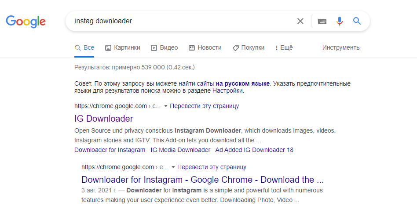The height and width of the screenshot is (206, 417).
Task: Open the Настройки link
Action: (x=227, y=91)
